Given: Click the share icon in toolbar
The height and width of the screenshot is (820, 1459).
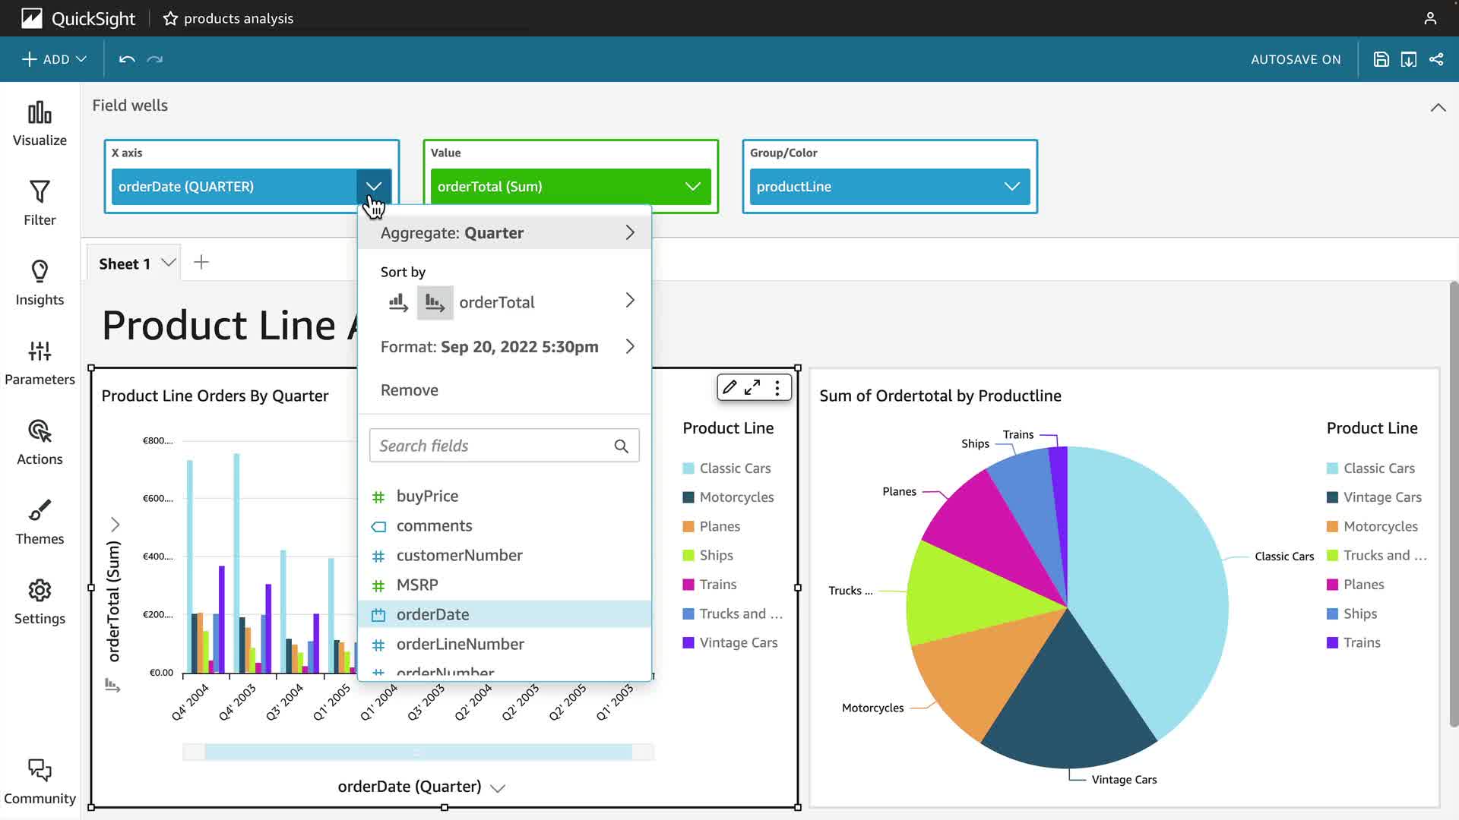Looking at the screenshot, I should [1436, 59].
